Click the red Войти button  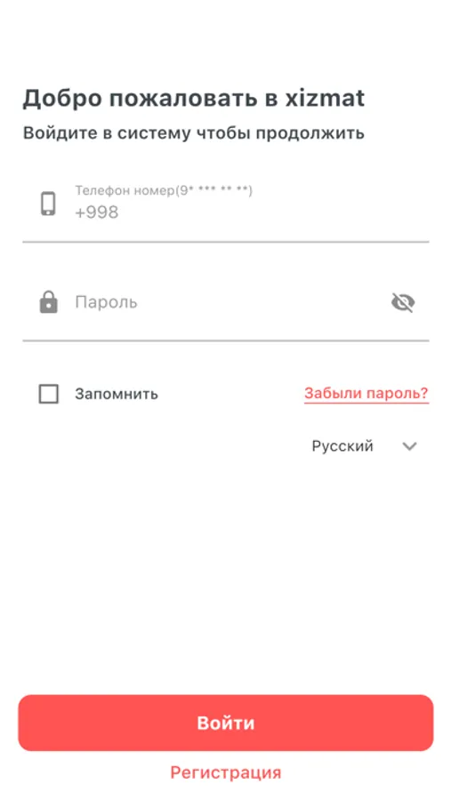point(226,723)
